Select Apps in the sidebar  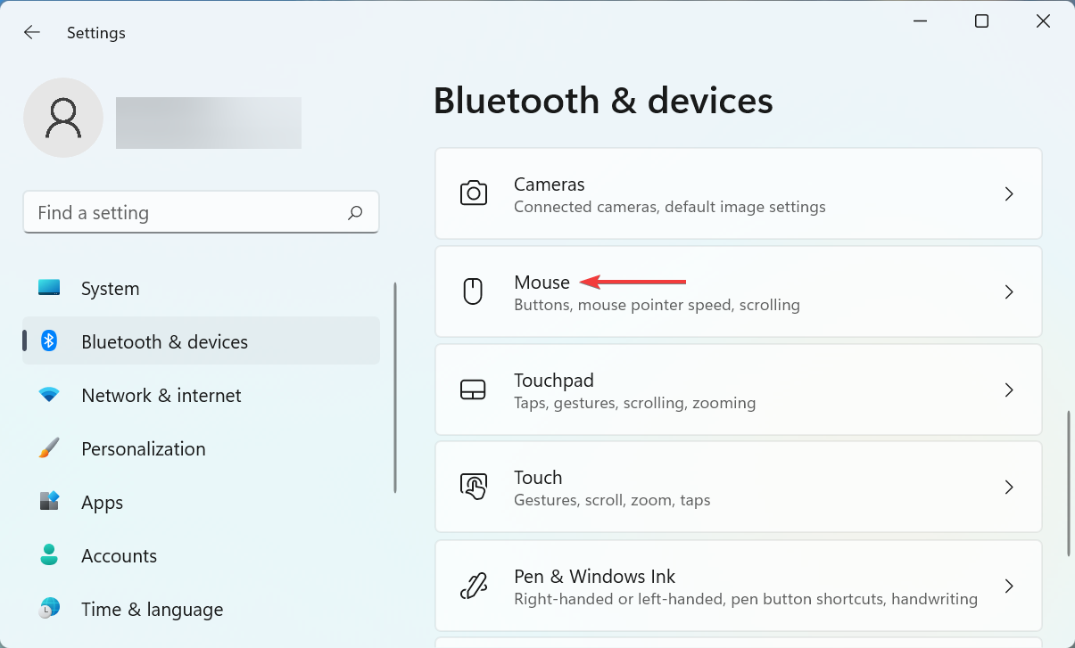point(102,502)
